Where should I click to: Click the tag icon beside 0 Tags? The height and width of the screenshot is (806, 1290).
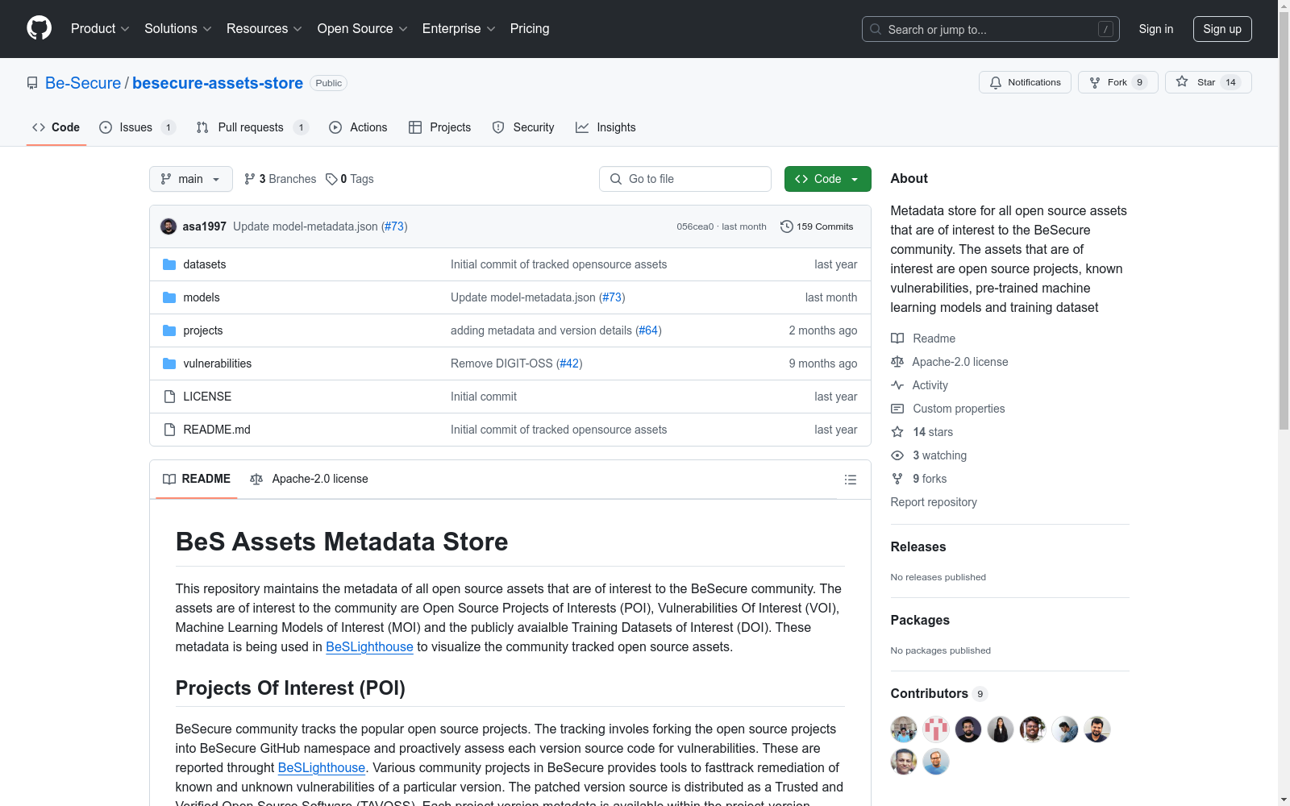click(331, 179)
